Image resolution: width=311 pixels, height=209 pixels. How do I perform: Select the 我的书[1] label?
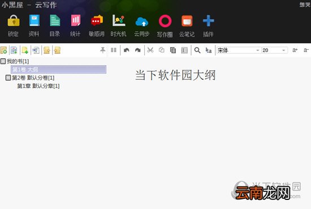(x=18, y=61)
